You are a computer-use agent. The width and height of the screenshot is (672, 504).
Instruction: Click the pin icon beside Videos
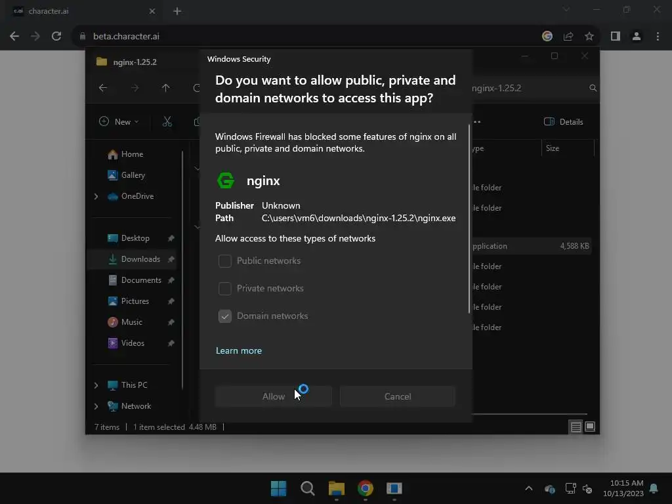pyautogui.click(x=171, y=343)
